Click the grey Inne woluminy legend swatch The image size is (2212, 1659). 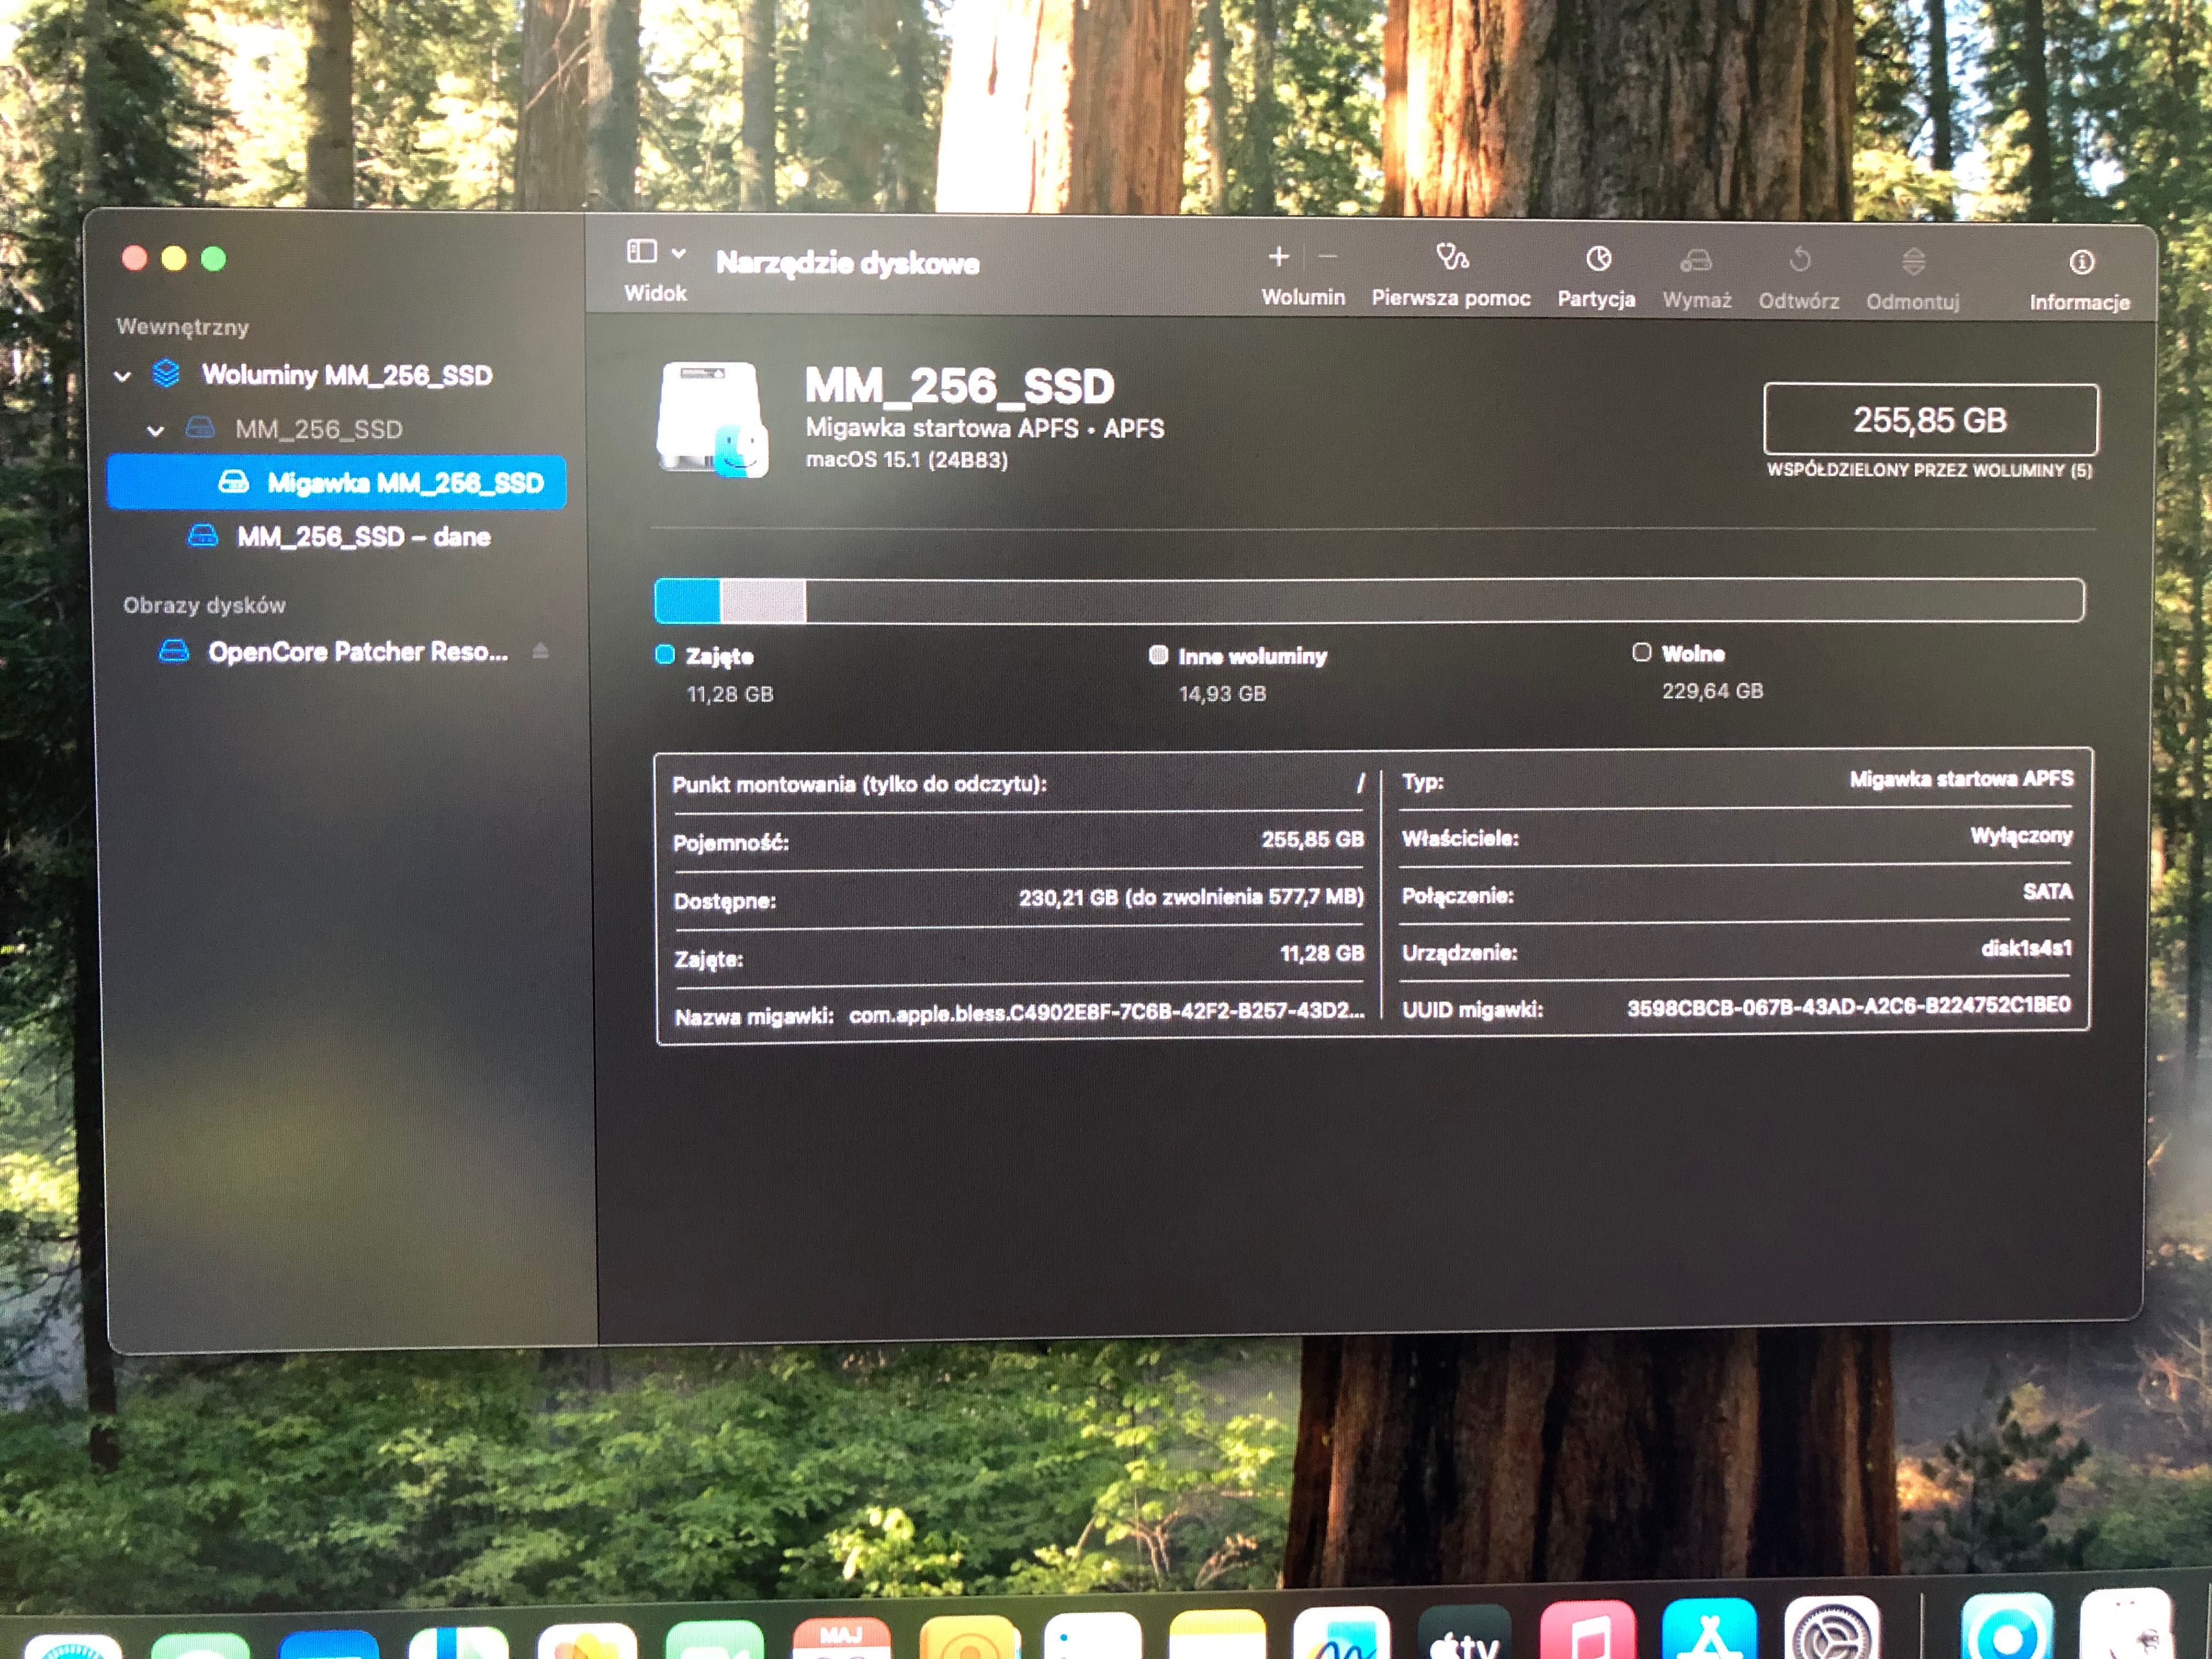tap(1158, 655)
